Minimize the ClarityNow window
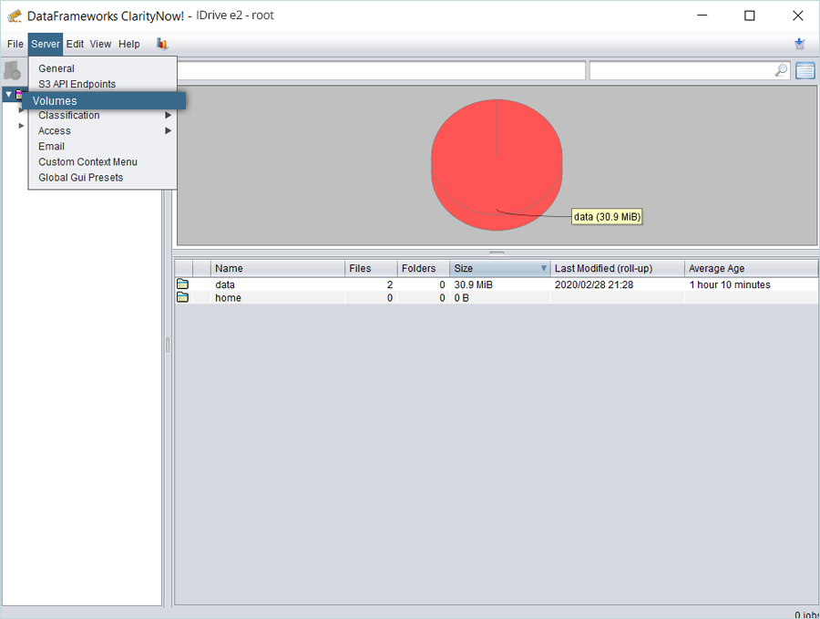 702,15
